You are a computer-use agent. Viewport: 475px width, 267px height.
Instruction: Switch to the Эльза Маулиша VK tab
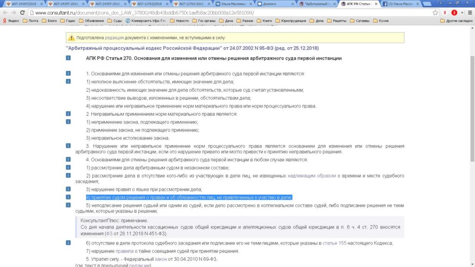pyautogui.click(x=232, y=4)
